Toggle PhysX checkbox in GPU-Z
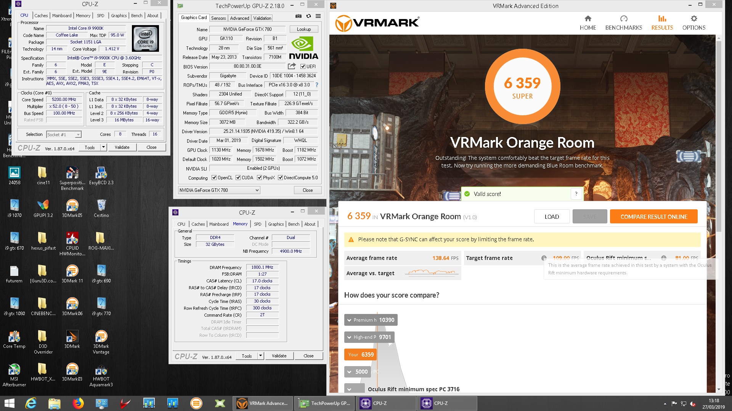 pyautogui.click(x=259, y=178)
